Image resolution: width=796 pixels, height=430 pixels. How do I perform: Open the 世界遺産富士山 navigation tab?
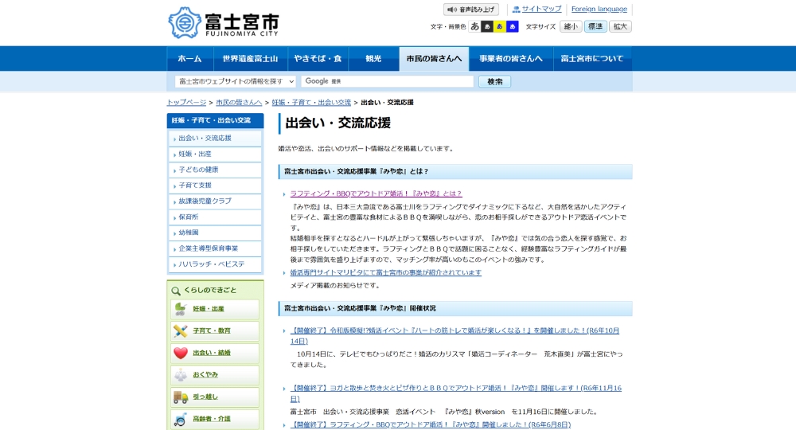[x=250, y=59]
